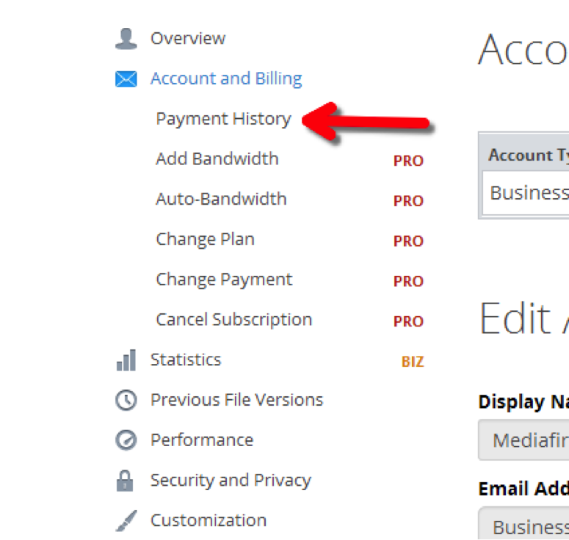Viewport: 569px width, 540px height.
Task: Click the Account and Billing envelope icon
Action: click(x=126, y=79)
